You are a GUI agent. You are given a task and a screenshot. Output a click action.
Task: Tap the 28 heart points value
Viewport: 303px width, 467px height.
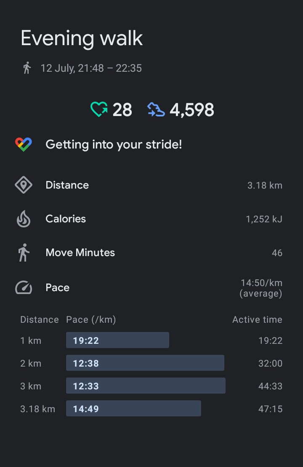(122, 110)
